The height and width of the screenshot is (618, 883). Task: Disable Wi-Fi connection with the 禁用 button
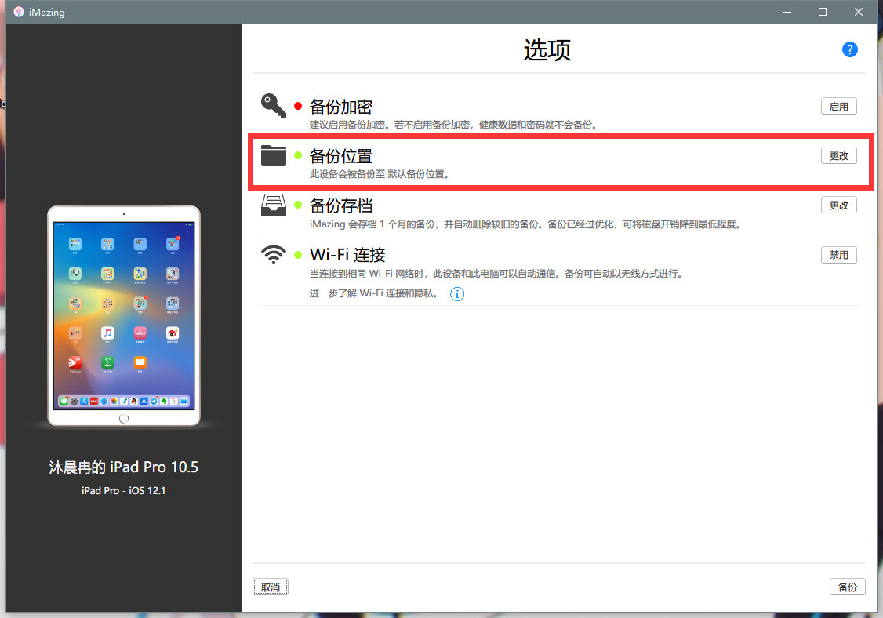pos(838,255)
